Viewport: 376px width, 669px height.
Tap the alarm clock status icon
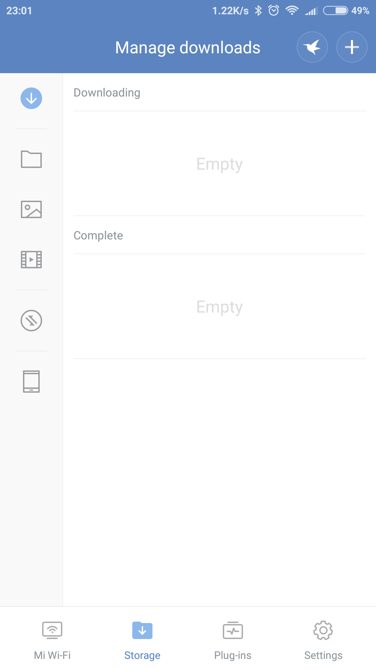pyautogui.click(x=274, y=11)
